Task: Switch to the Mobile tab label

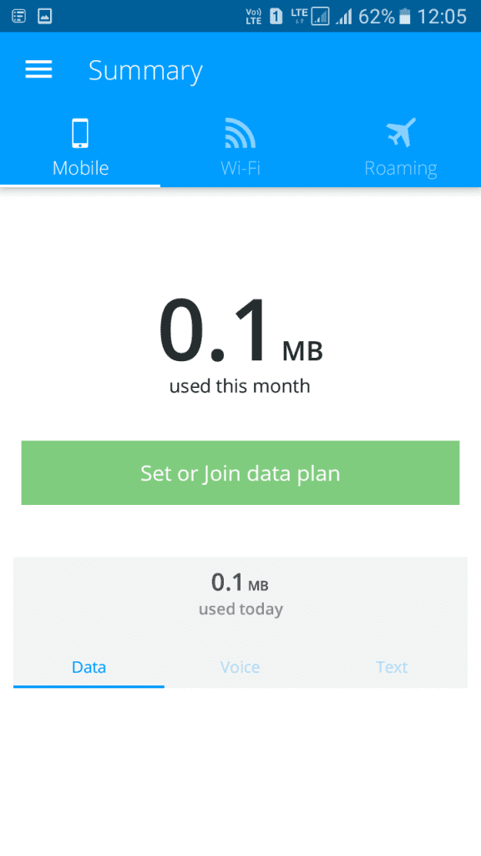Action: 81,167
